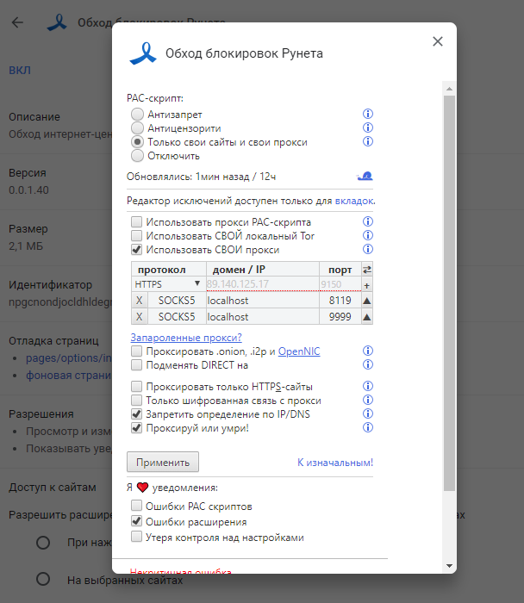The height and width of the screenshot is (603, 524).
Task: Show info for Проксируй или умри!
Action: click(368, 427)
